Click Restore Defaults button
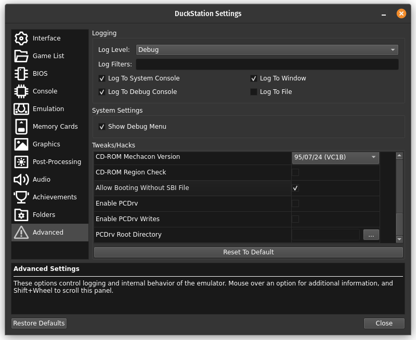Screen dimensions: 416x340 coord(39,323)
